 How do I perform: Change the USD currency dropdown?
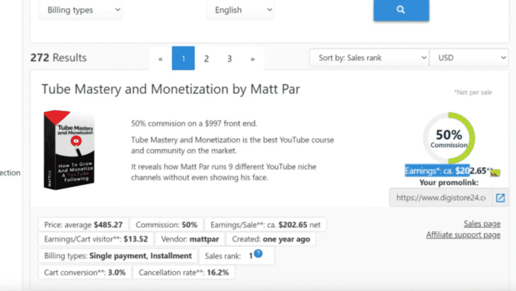pyautogui.click(x=469, y=58)
